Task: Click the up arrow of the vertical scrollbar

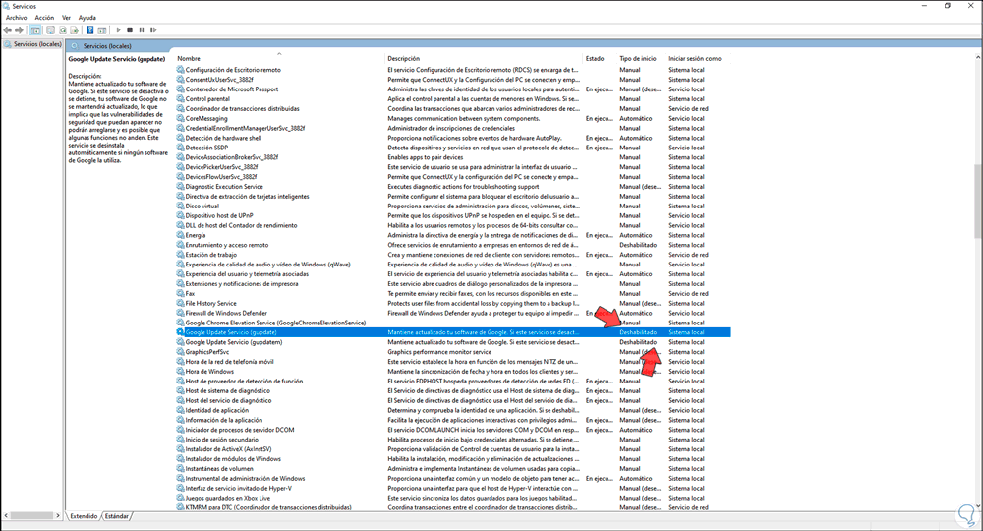Action: coord(978,57)
